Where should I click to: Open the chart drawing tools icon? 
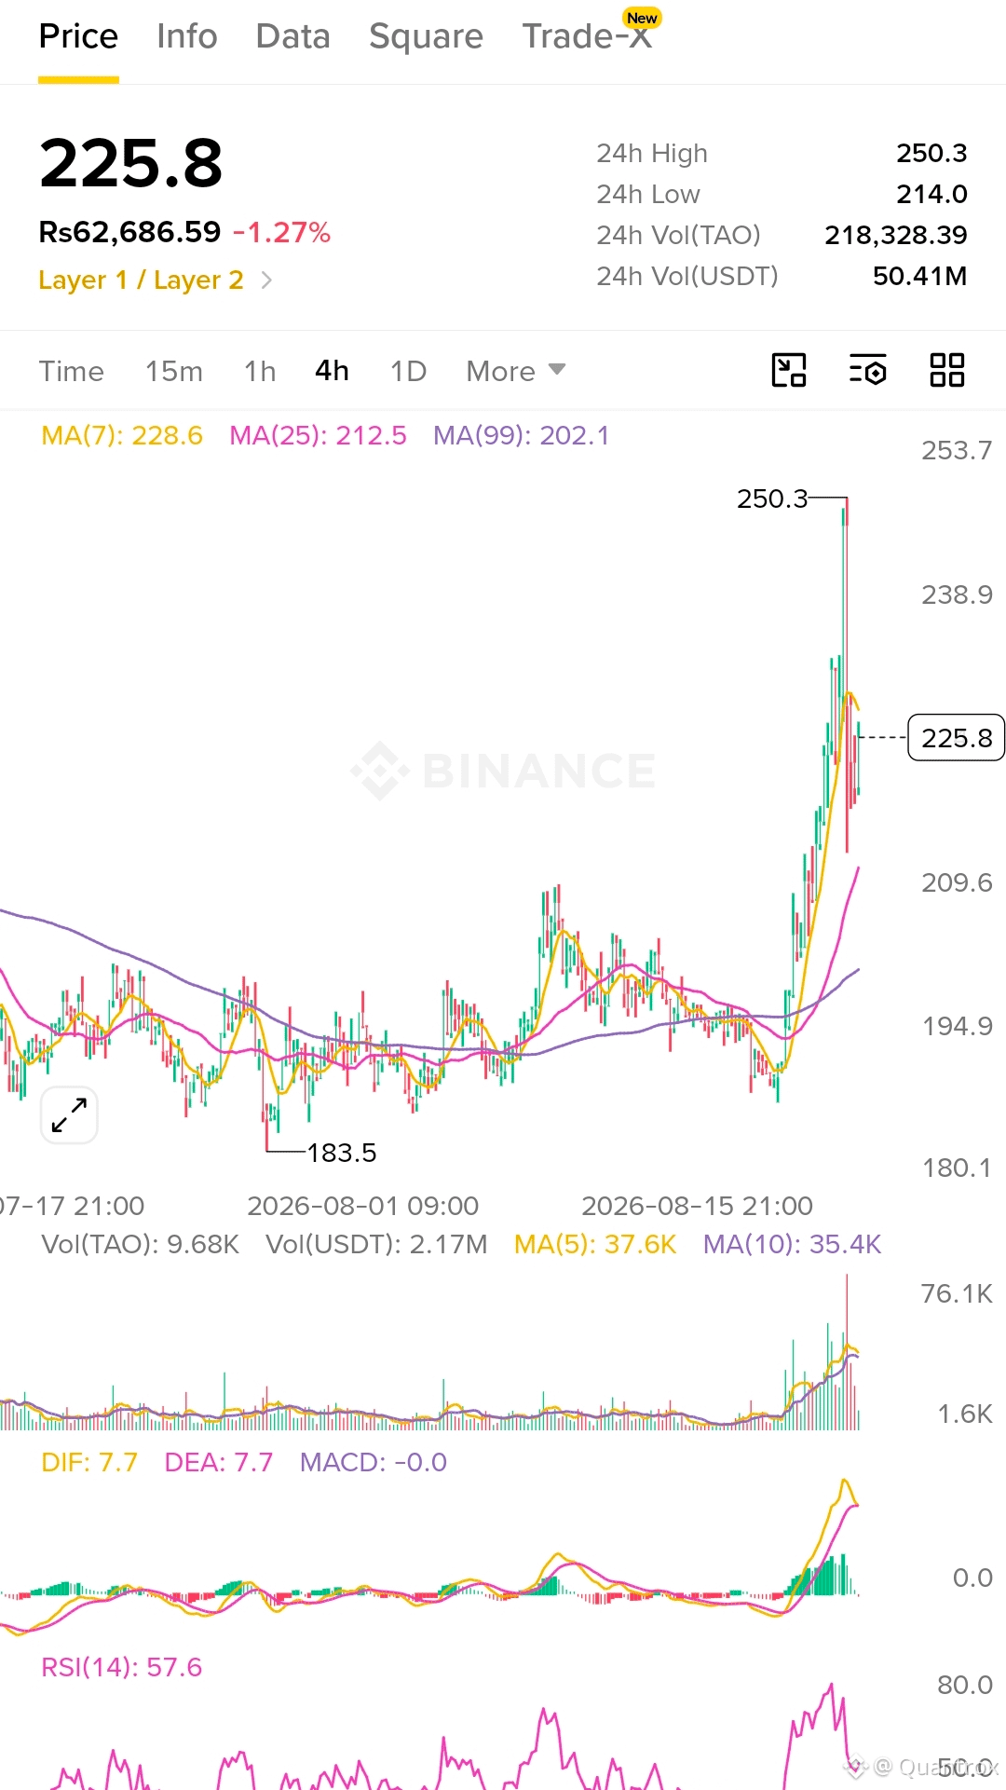coord(789,371)
